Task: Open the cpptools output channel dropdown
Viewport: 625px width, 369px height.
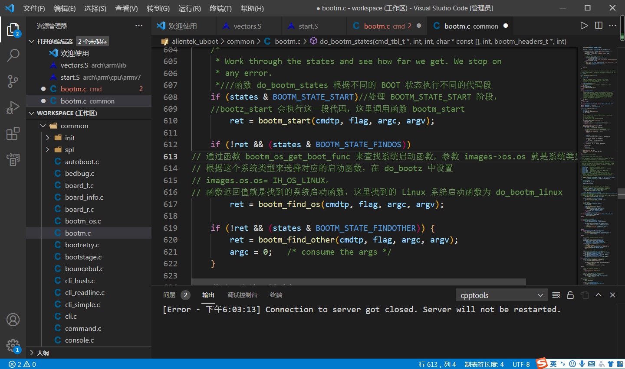Action: pos(501,295)
